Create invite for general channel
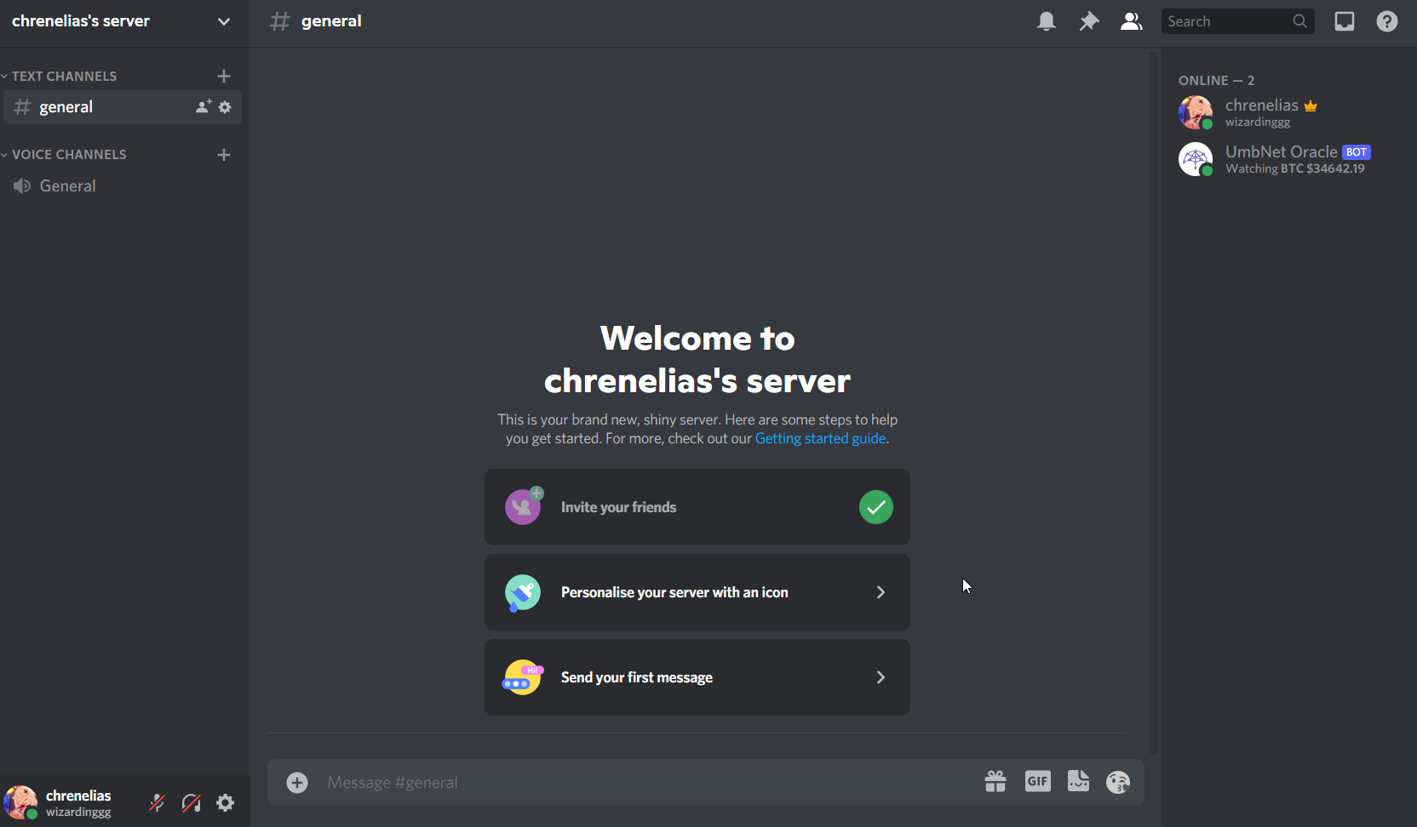 coord(204,106)
